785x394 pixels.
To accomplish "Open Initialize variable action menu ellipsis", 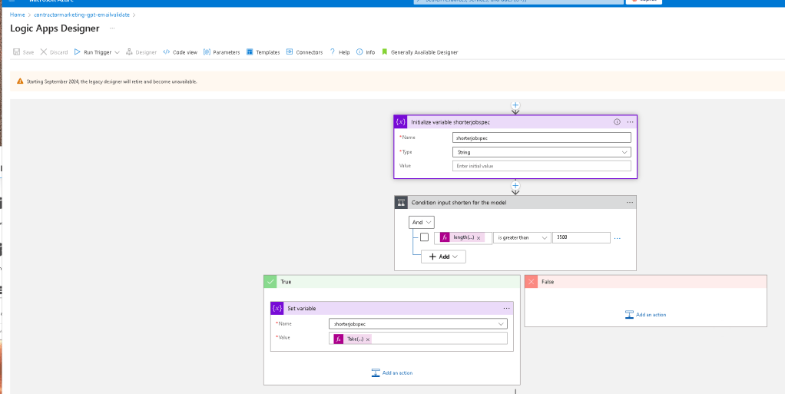I will (x=630, y=121).
